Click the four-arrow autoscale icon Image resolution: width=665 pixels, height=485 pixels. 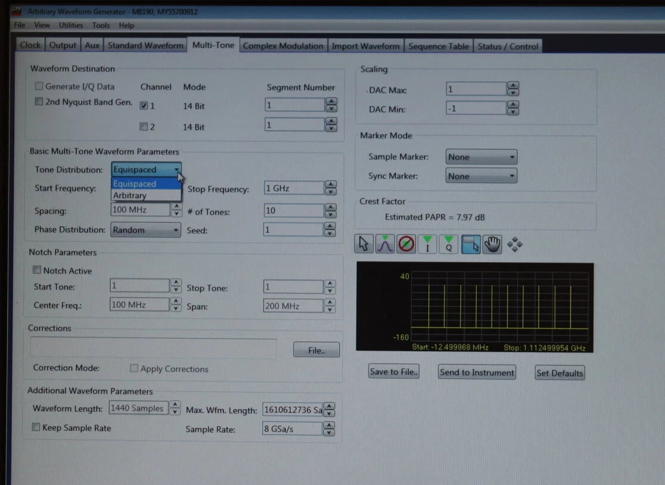[x=514, y=244]
